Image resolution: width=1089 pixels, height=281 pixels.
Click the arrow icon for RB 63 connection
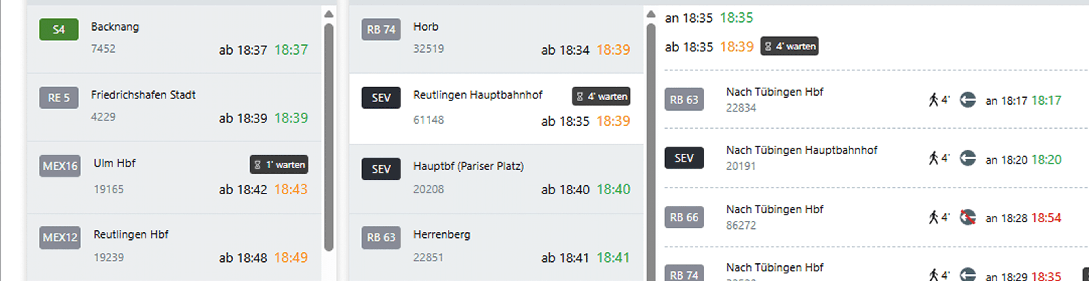click(967, 100)
